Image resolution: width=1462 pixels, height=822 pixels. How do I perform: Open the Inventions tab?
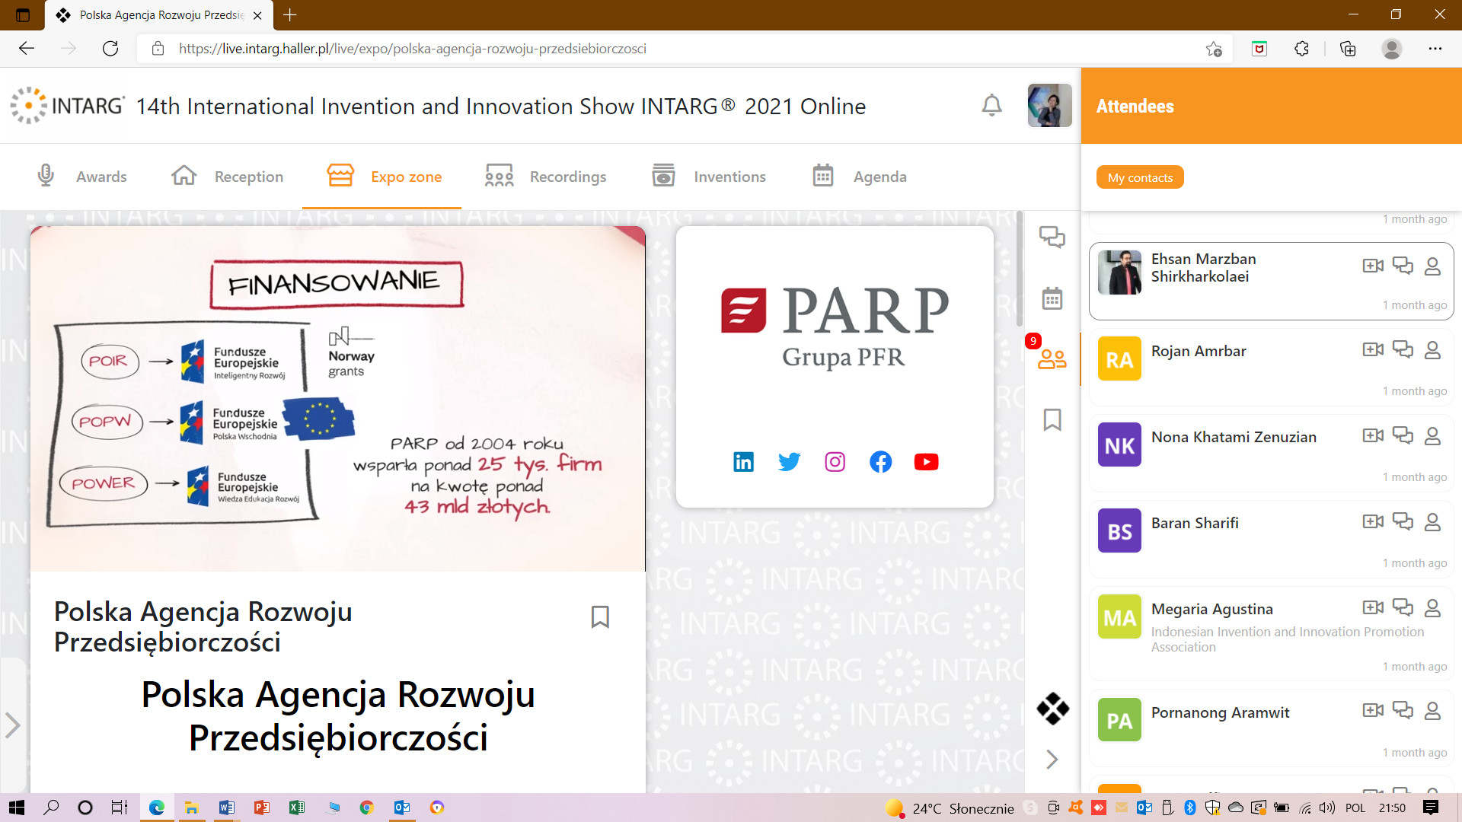tap(709, 177)
